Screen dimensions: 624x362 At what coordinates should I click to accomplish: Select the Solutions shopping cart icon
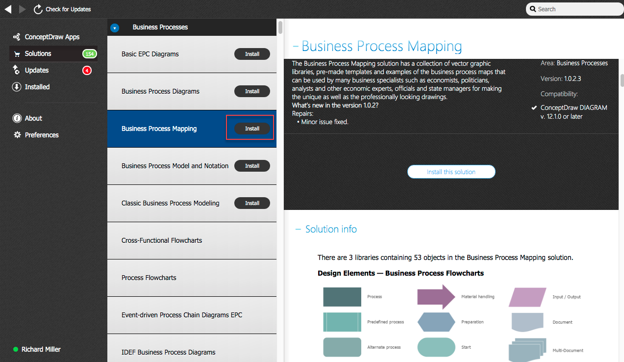pos(16,53)
